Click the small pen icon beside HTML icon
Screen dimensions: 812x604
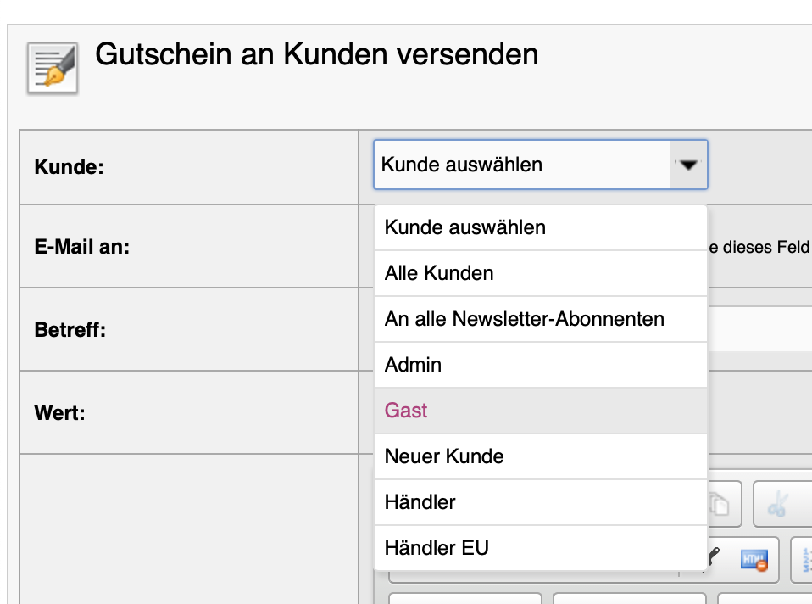(715, 557)
